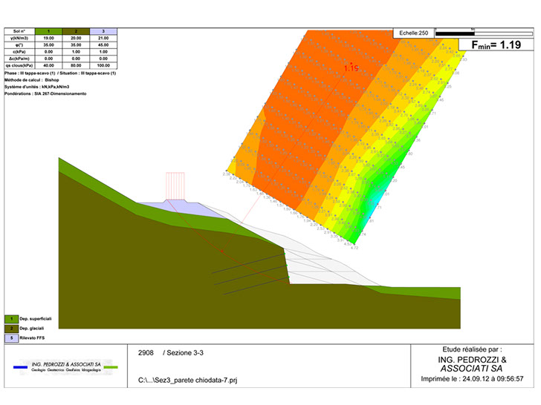Click the Pondérations SIA 267 text line
This screenshot has width=541, height=405.
point(45,94)
